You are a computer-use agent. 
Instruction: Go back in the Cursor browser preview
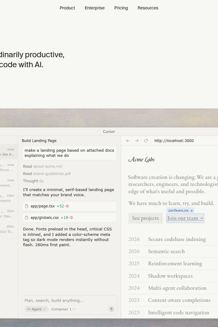coord(128,141)
